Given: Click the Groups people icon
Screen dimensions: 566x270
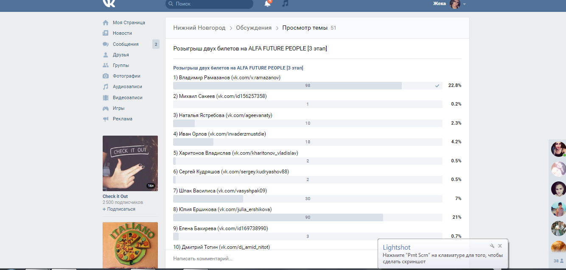Looking at the screenshot, I should (x=106, y=65).
